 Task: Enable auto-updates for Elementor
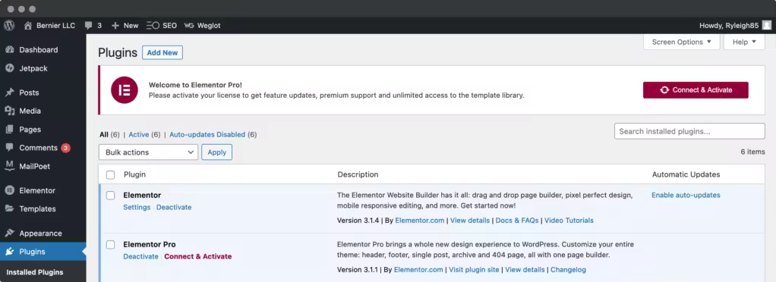686,195
